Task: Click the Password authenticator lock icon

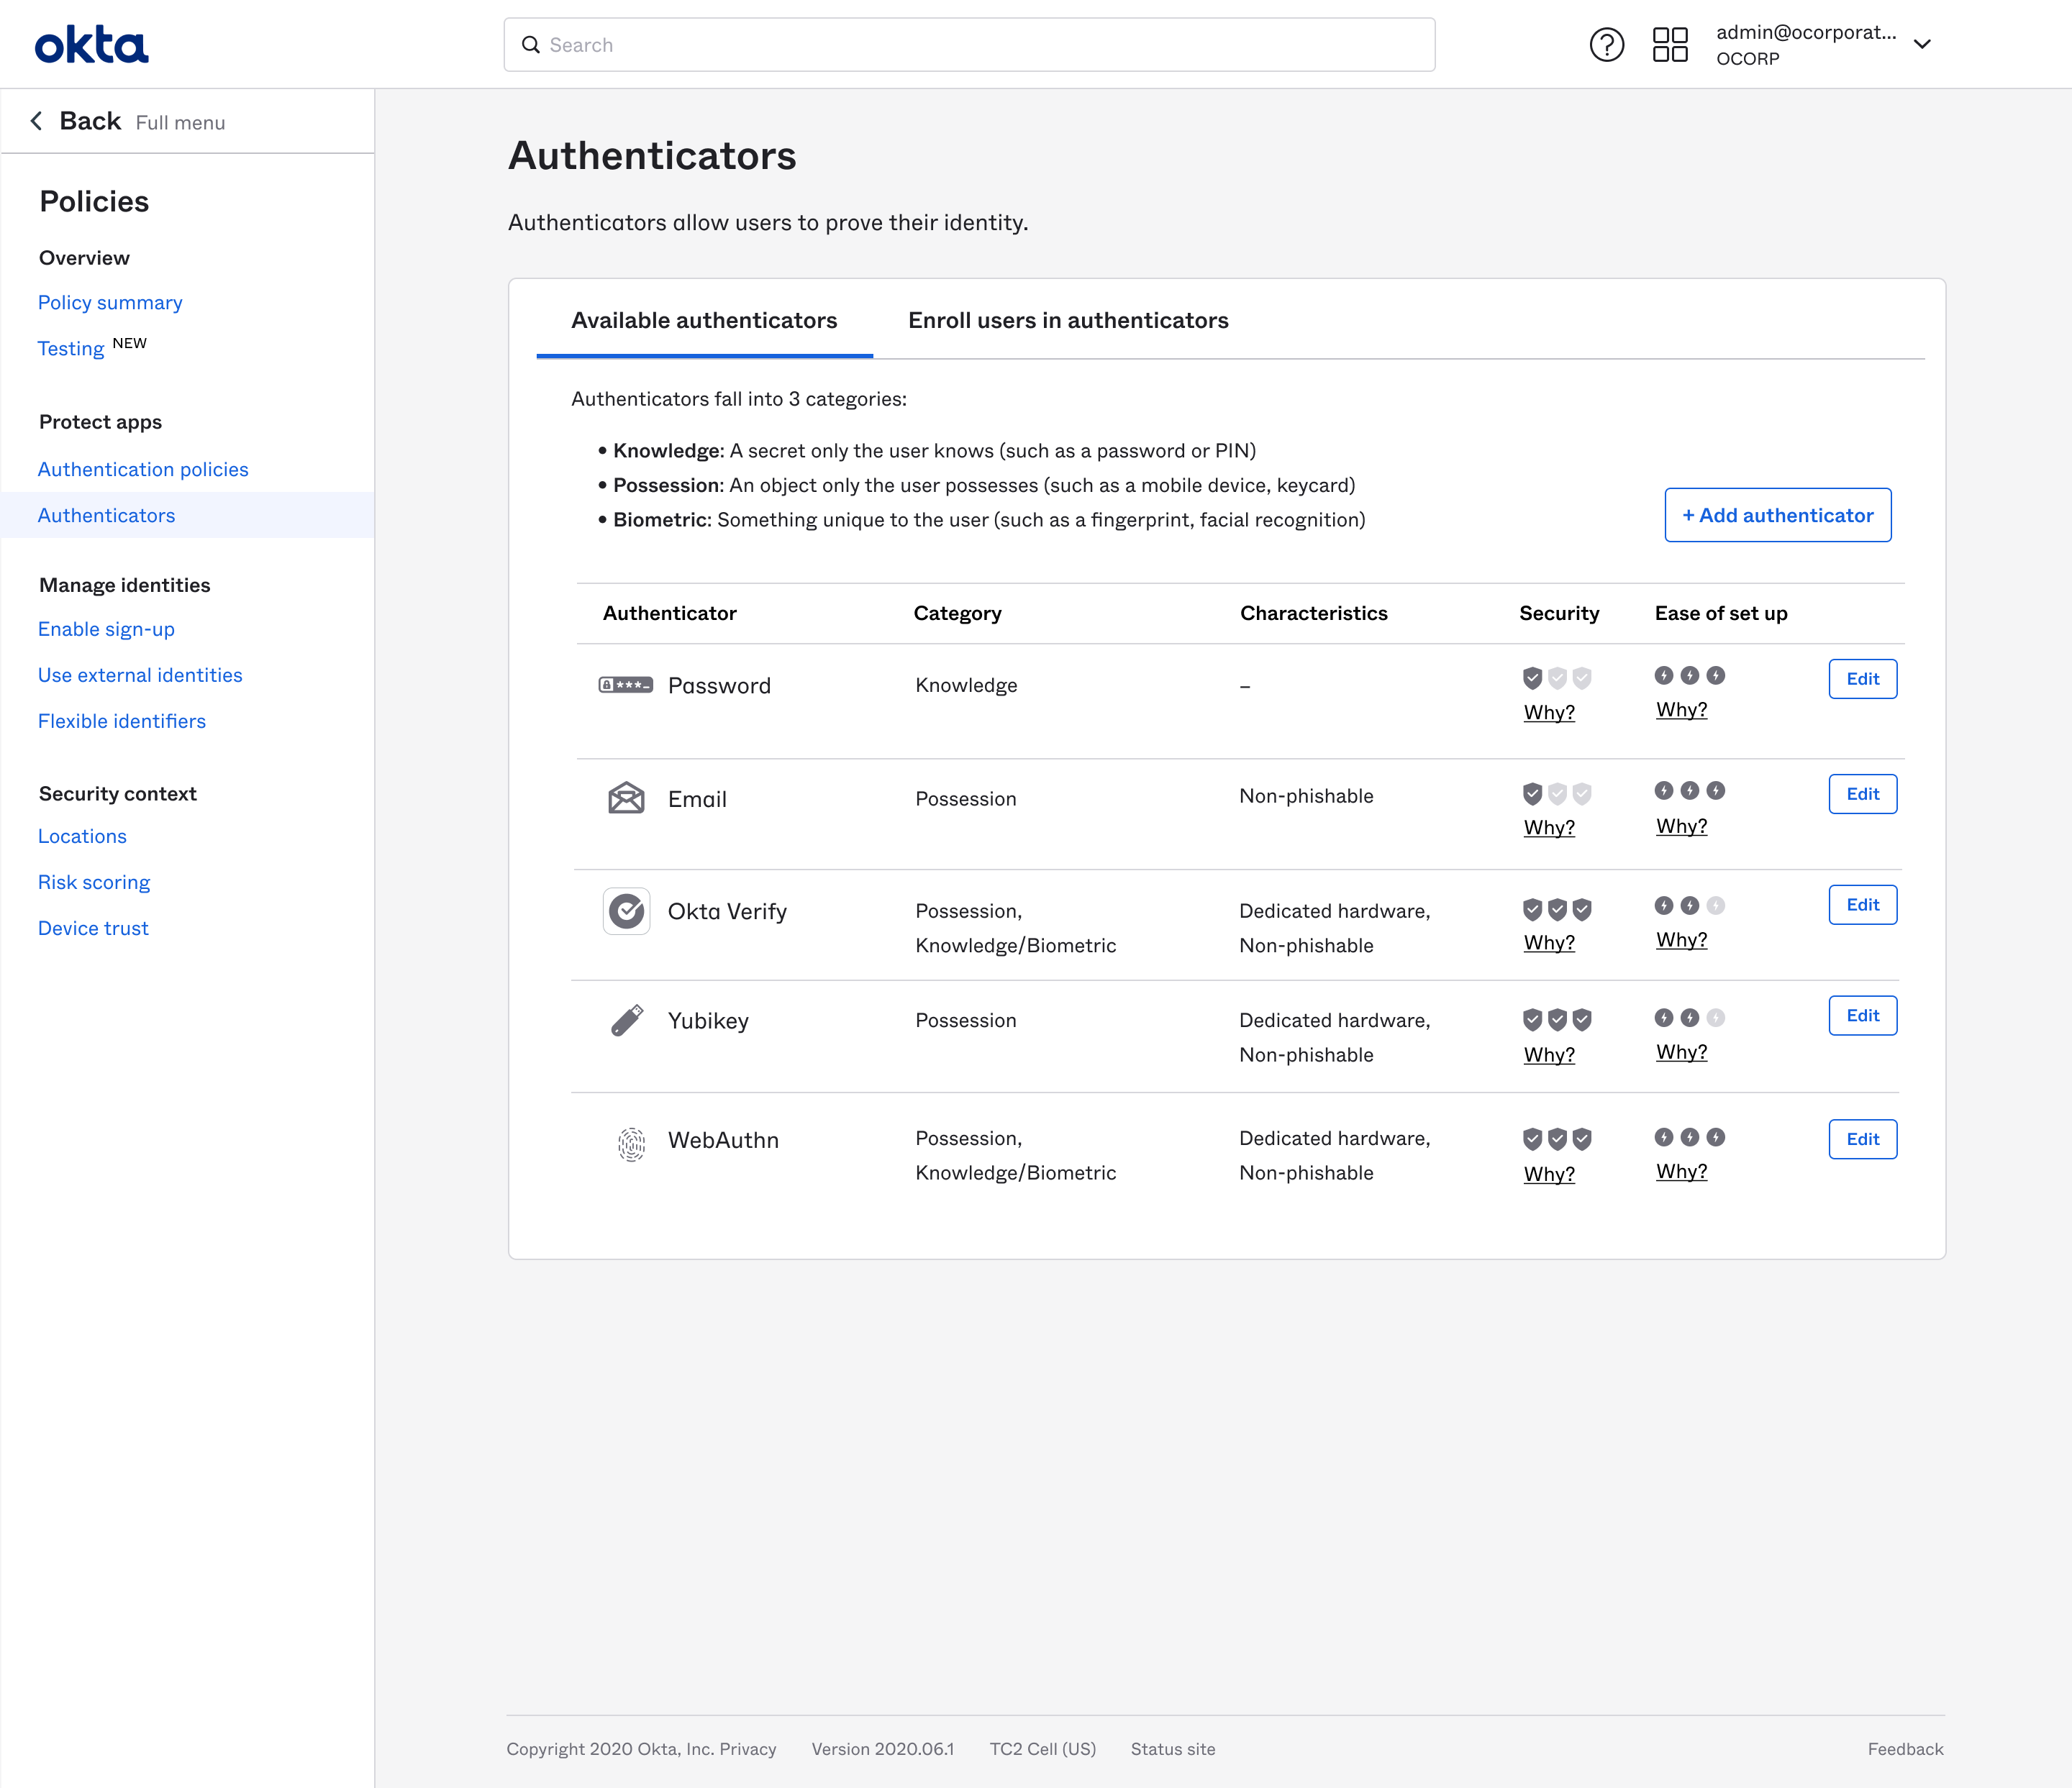Action: [625, 685]
